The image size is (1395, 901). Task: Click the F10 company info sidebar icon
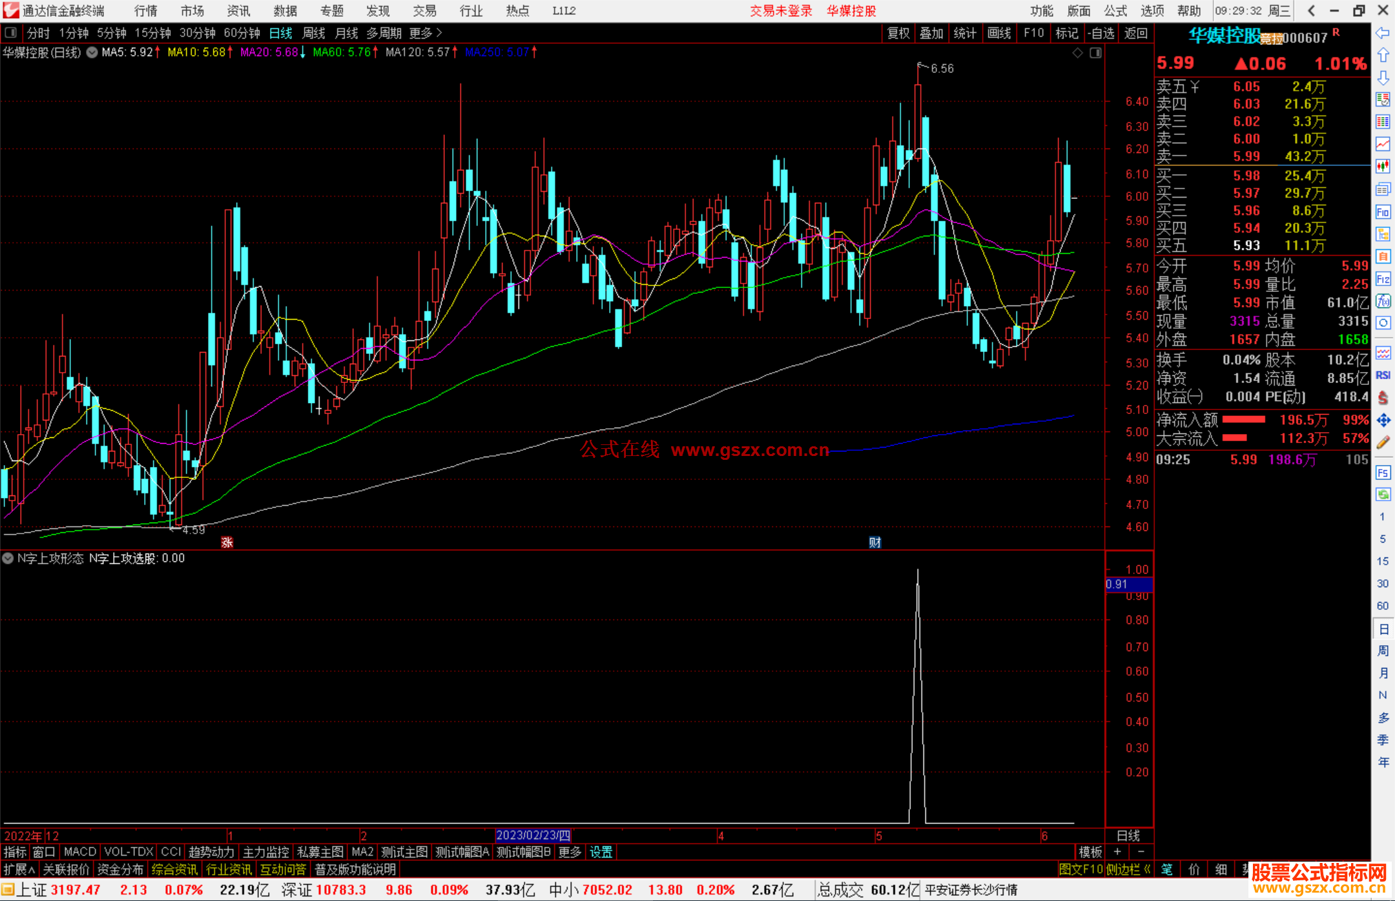(x=1383, y=212)
